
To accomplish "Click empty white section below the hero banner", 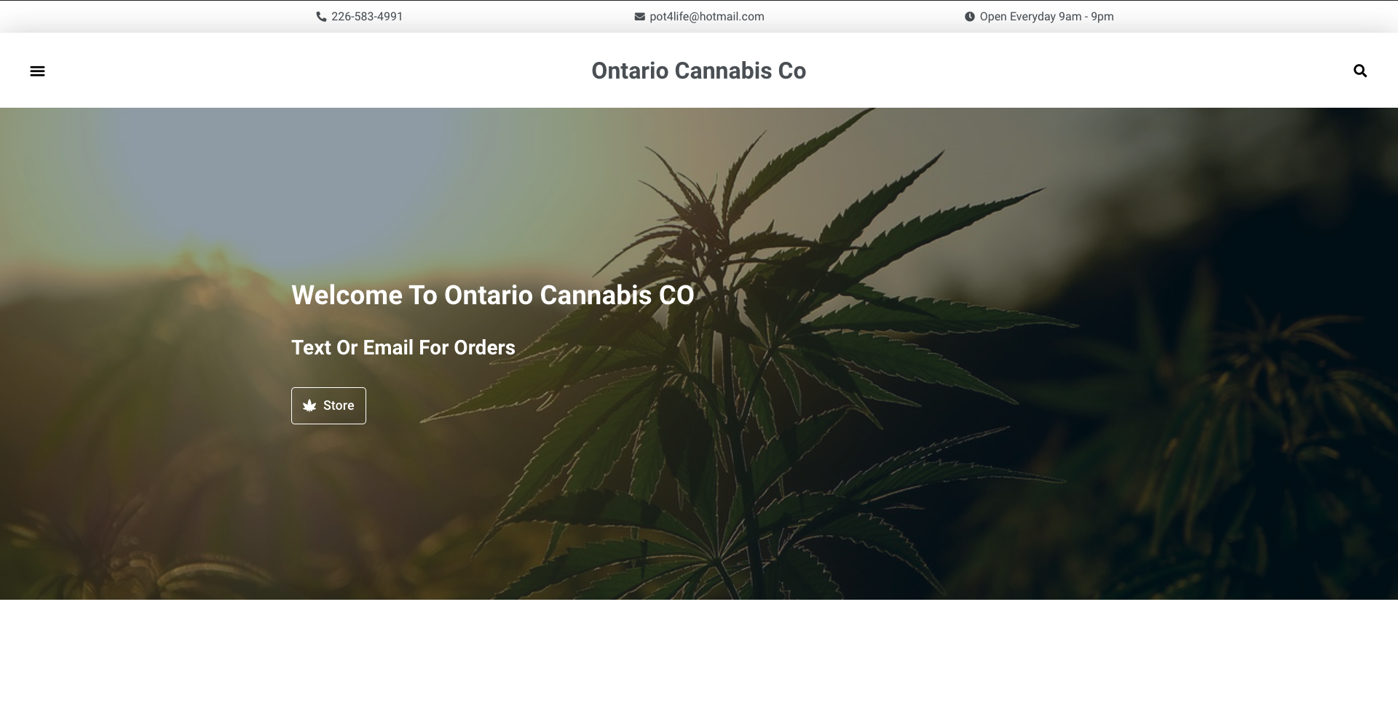I will point(699,653).
